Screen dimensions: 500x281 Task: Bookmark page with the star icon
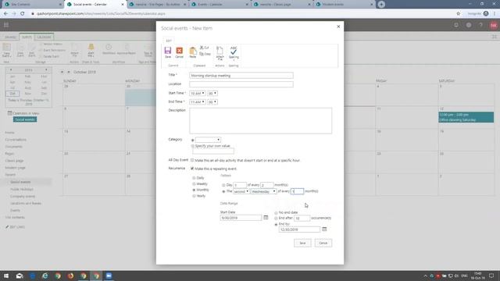[459, 14]
